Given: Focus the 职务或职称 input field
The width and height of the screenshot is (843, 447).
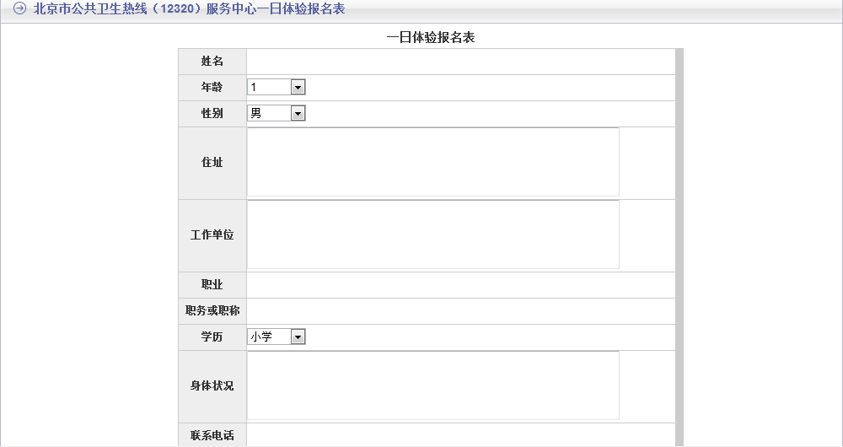Looking at the screenshot, I should point(461,311).
